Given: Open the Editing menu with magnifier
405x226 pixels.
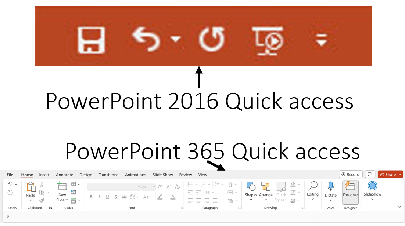Looking at the screenshot, I should (313, 190).
